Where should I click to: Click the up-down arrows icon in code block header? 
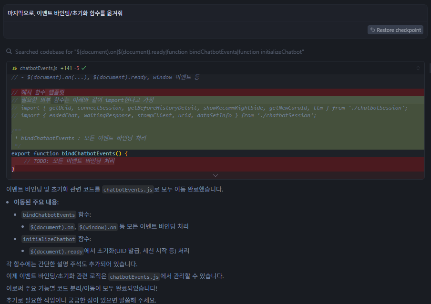pos(418,68)
